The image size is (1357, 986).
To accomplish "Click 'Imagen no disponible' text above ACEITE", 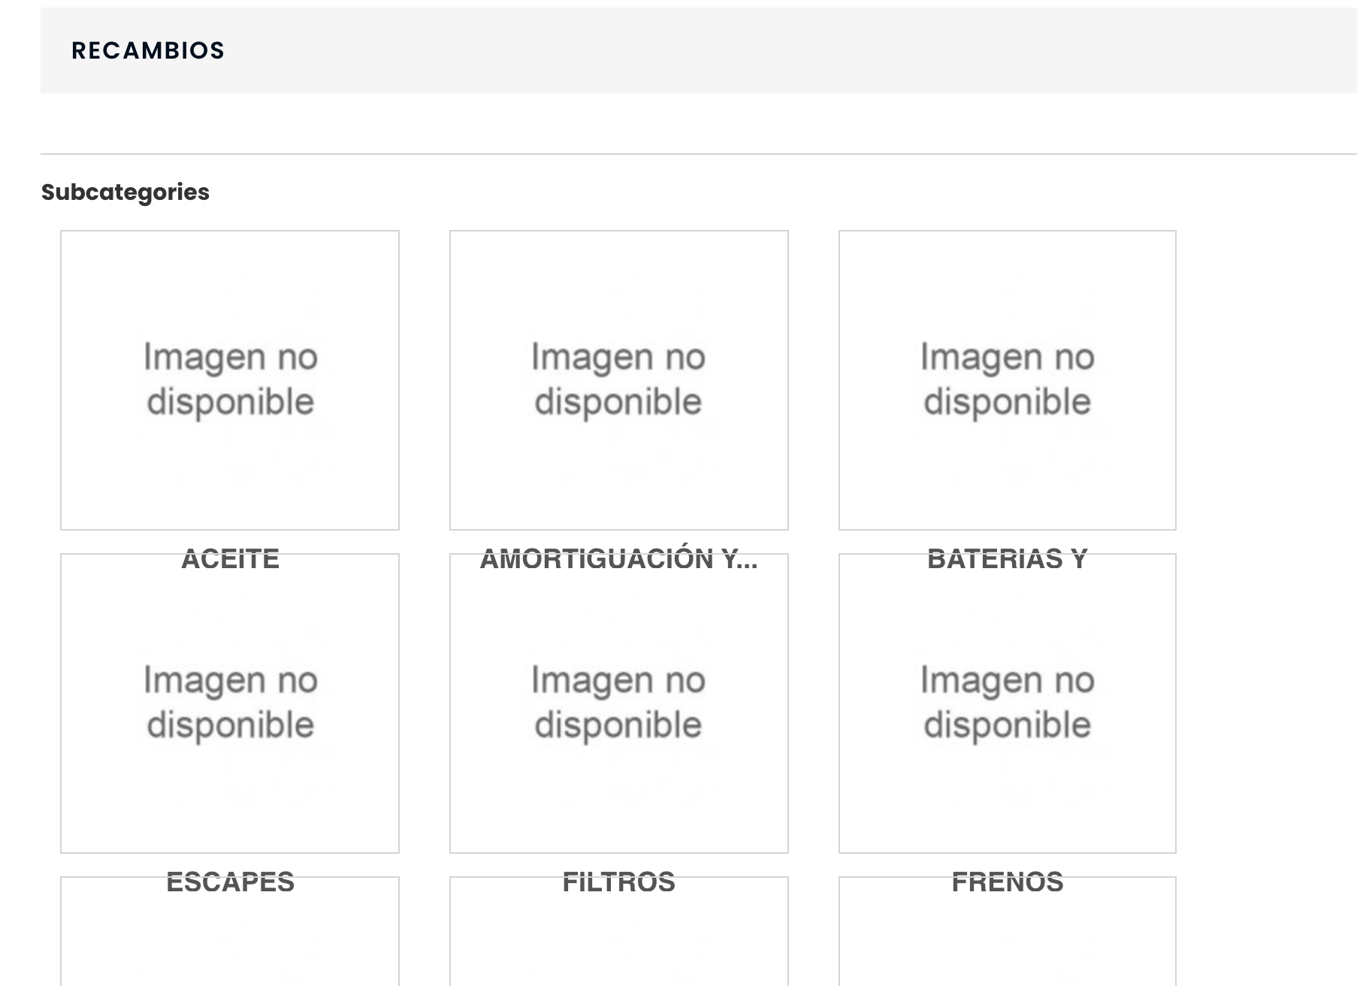I will [x=230, y=380].
